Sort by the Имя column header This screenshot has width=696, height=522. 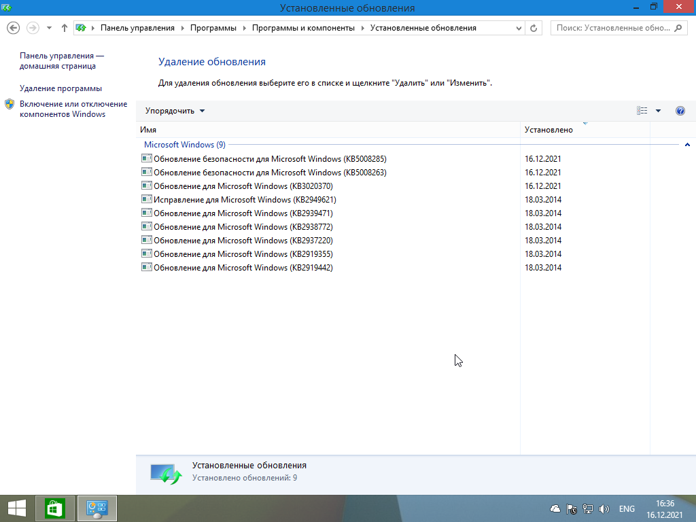coord(328,130)
